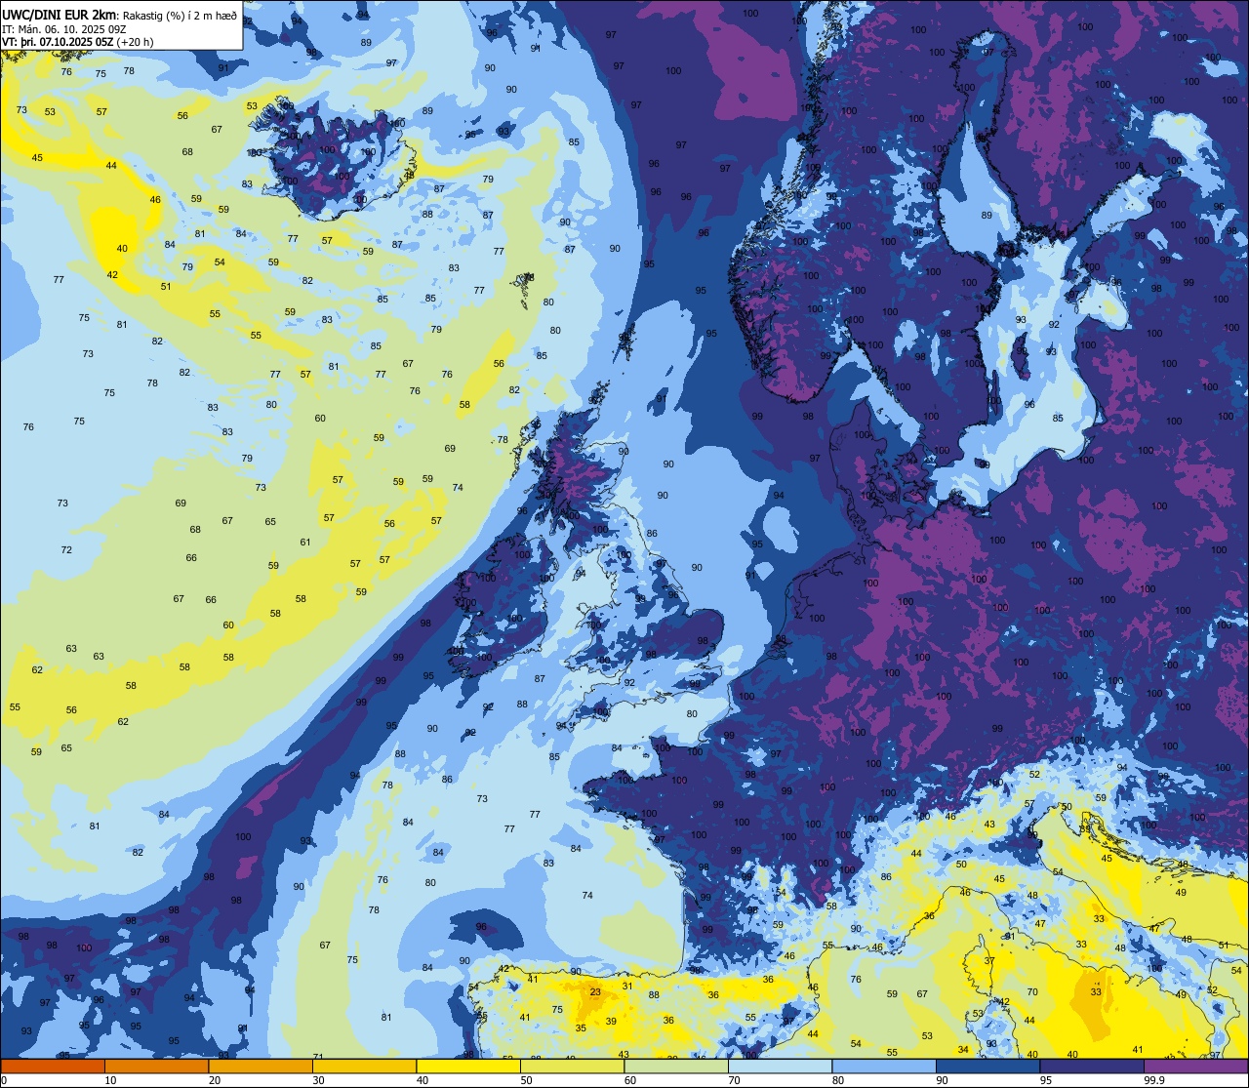Click the humidity value 23 over Spain
This screenshot has height=1088, width=1249.
[x=595, y=991]
